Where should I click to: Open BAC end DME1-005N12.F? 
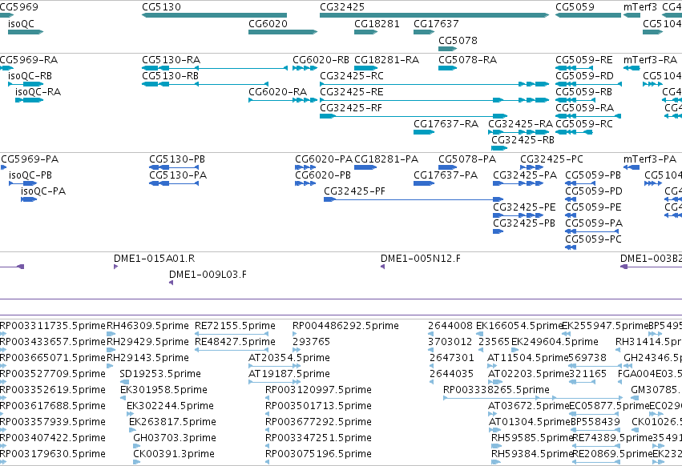pyautogui.click(x=420, y=259)
